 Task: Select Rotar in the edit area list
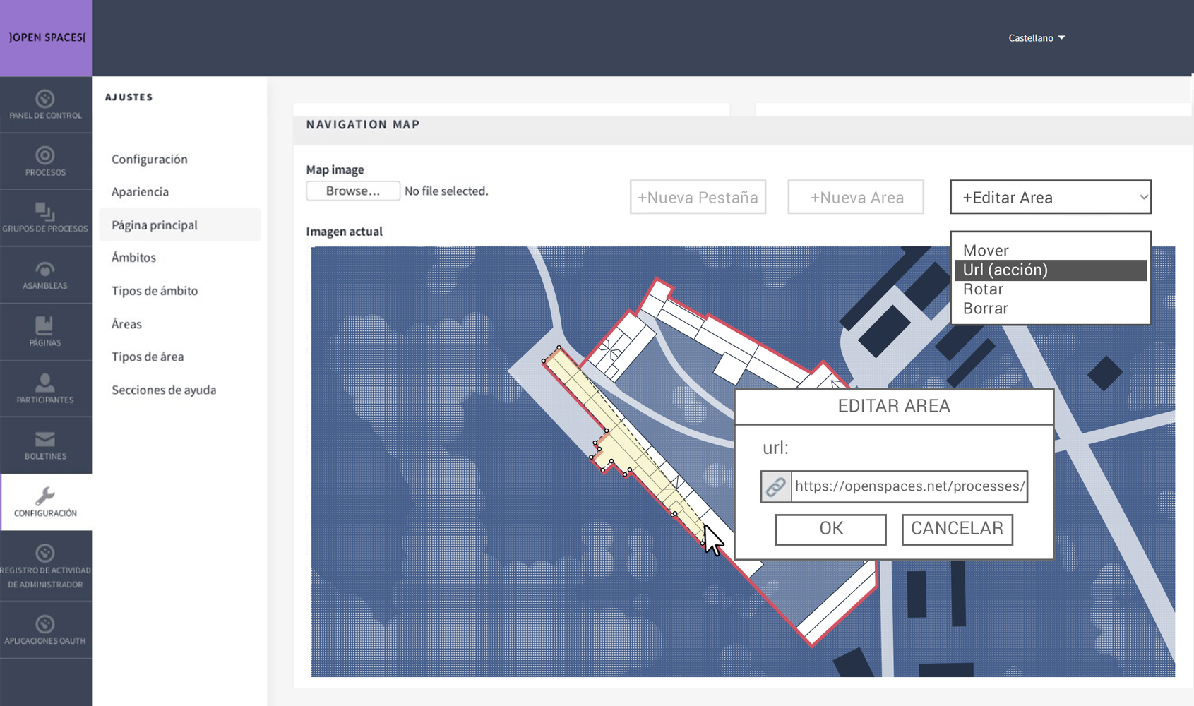tap(983, 289)
